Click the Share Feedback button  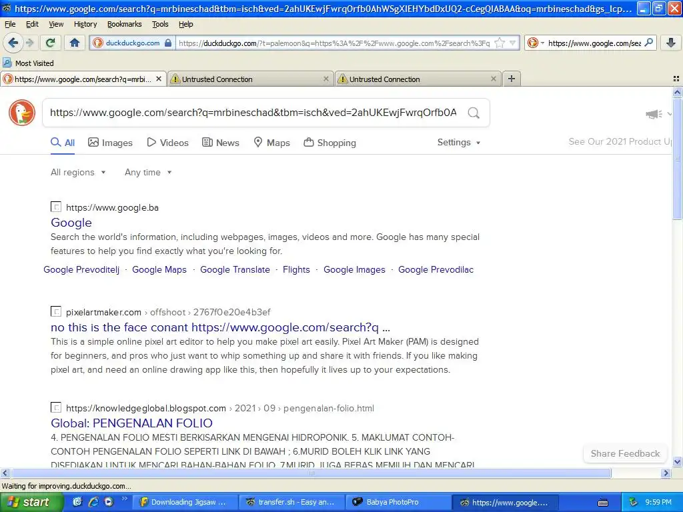pos(625,453)
